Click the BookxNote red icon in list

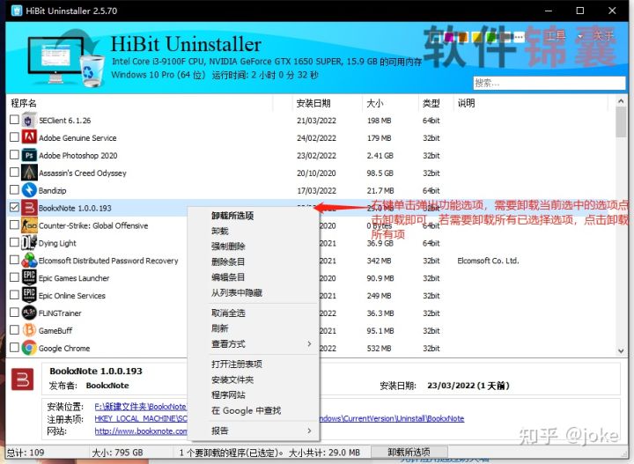(x=29, y=208)
